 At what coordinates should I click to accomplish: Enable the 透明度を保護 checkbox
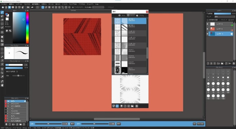[x=208, y=20]
